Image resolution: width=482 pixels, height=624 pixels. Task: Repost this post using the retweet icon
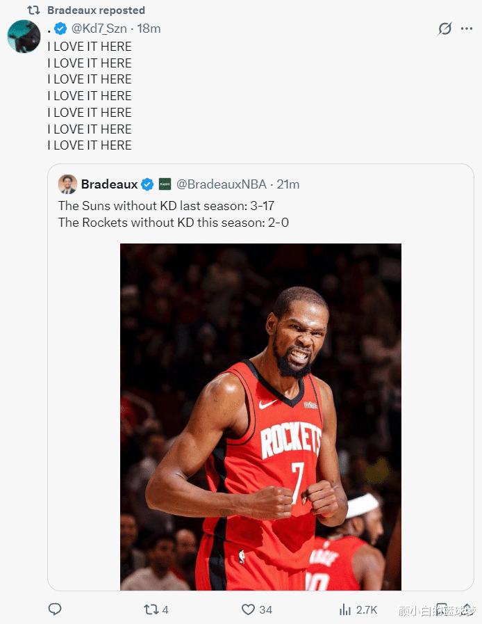coord(151,609)
